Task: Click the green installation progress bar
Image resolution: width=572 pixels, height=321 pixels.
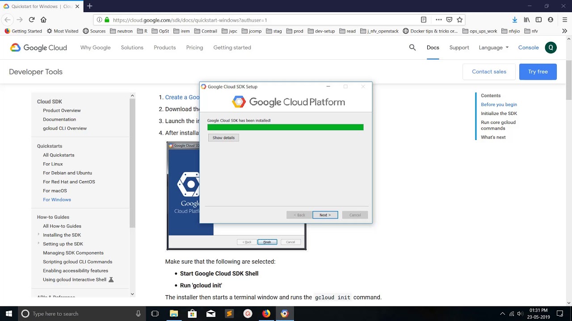Action: [x=286, y=128]
